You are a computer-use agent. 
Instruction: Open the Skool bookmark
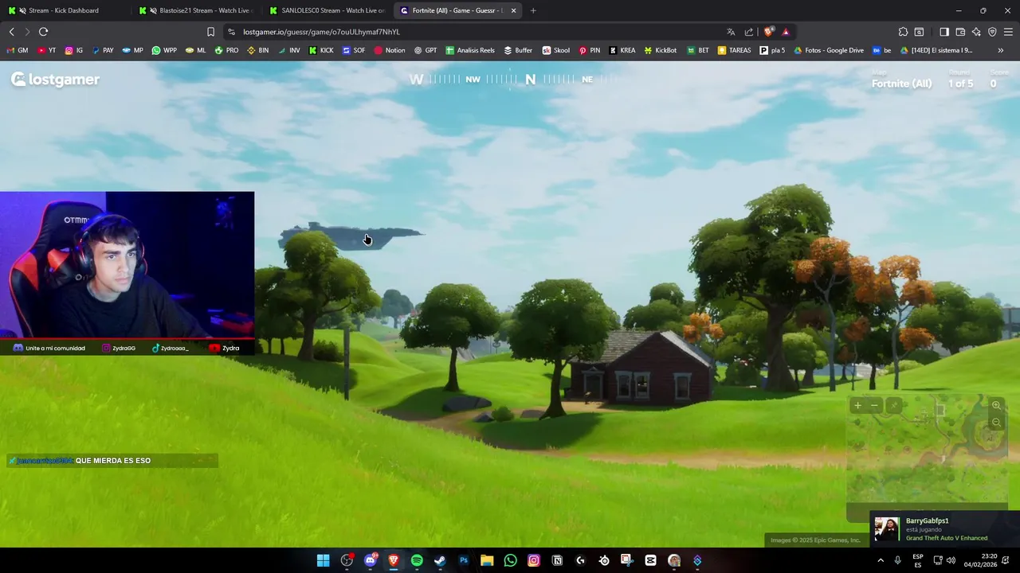[556, 50]
